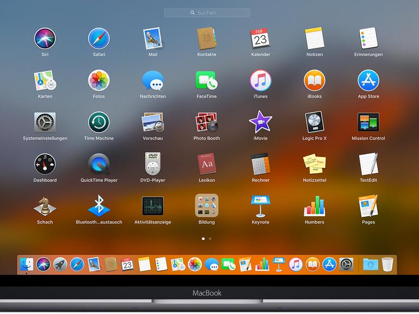This screenshot has width=419, height=314.
Task: Launch Photo Booth
Action: [x=207, y=122]
